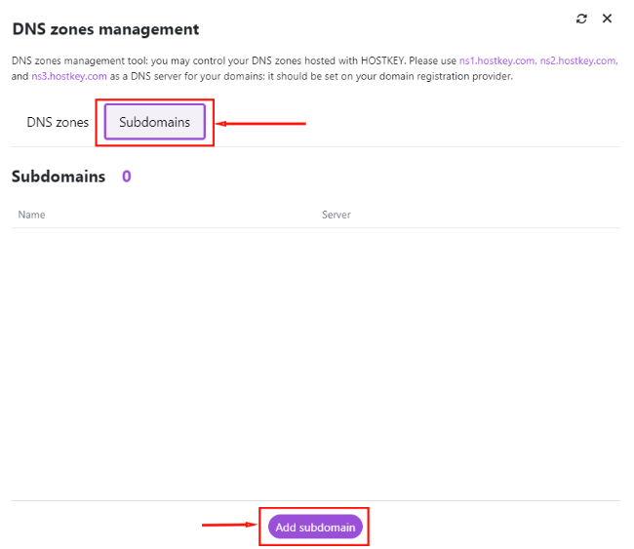Sort by the Server column header
Screen dimensions: 634x549
(x=336, y=215)
